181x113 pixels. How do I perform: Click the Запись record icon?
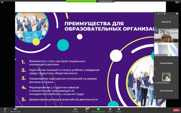point(110,109)
